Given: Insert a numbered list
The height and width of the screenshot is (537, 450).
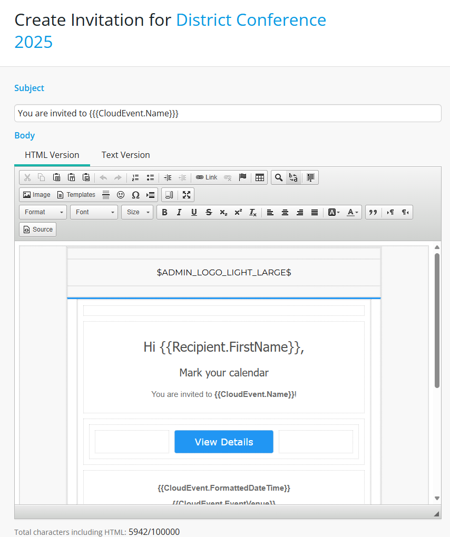Looking at the screenshot, I should pos(135,177).
